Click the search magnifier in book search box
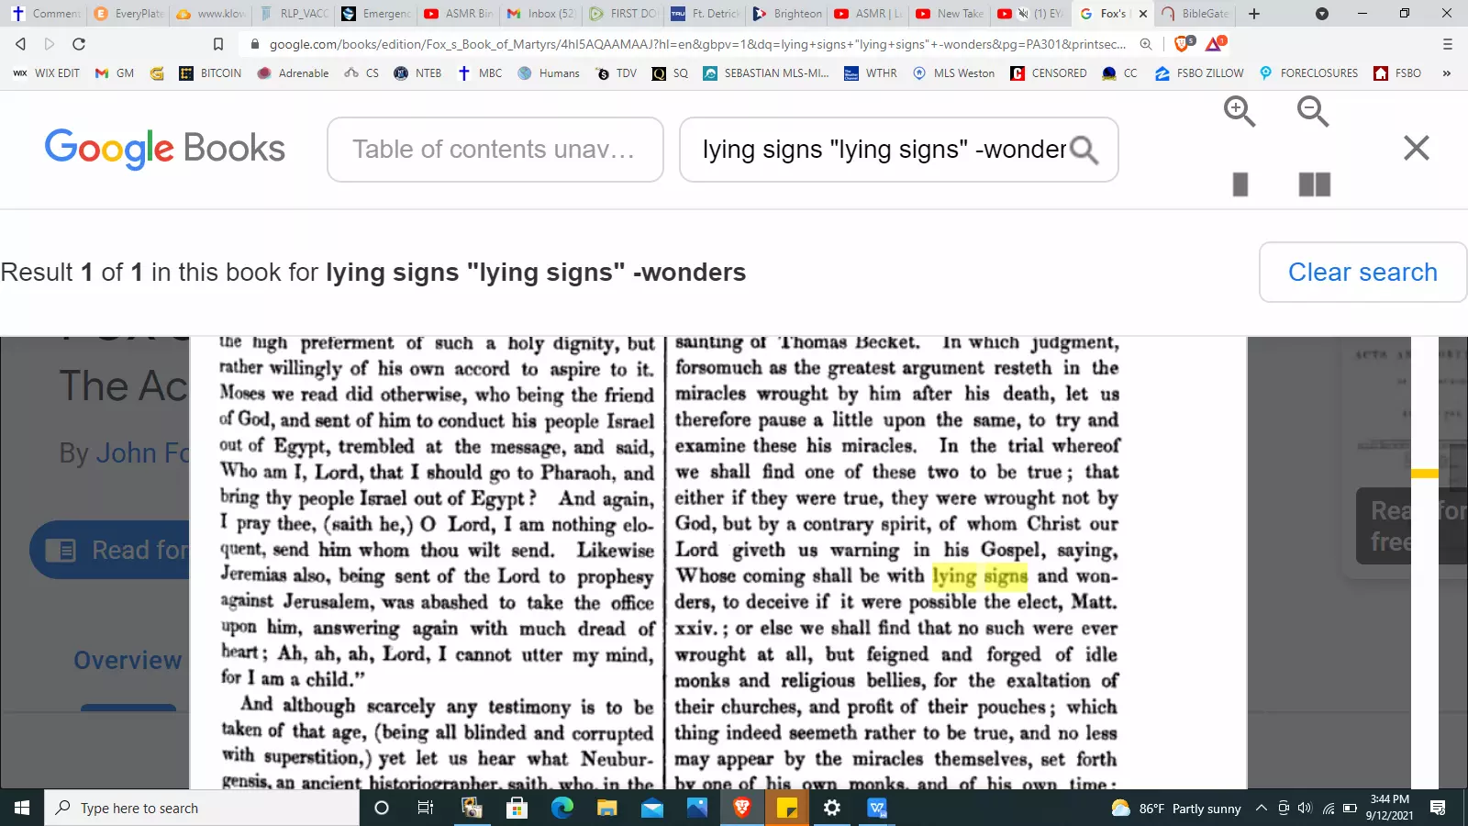Screen dimensions: 1468x826 tap(1084, 150)
